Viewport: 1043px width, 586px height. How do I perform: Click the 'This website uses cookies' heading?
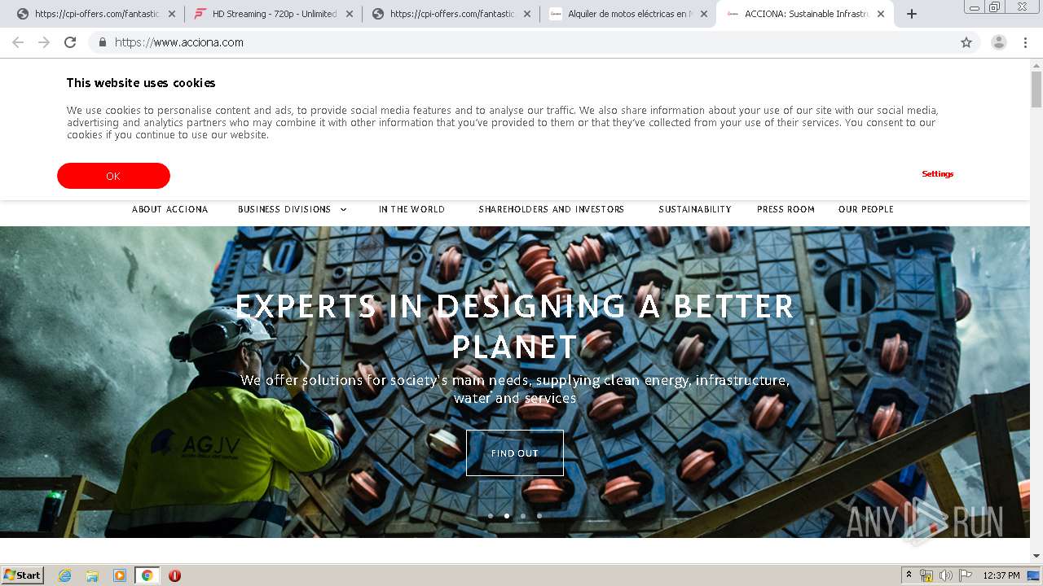pyautogui.click(x=141, y=83)
